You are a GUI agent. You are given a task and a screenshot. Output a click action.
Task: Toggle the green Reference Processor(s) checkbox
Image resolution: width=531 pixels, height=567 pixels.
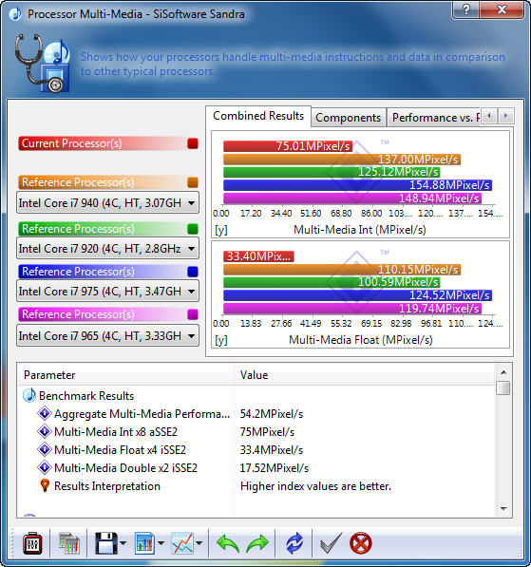click(193, 229)
